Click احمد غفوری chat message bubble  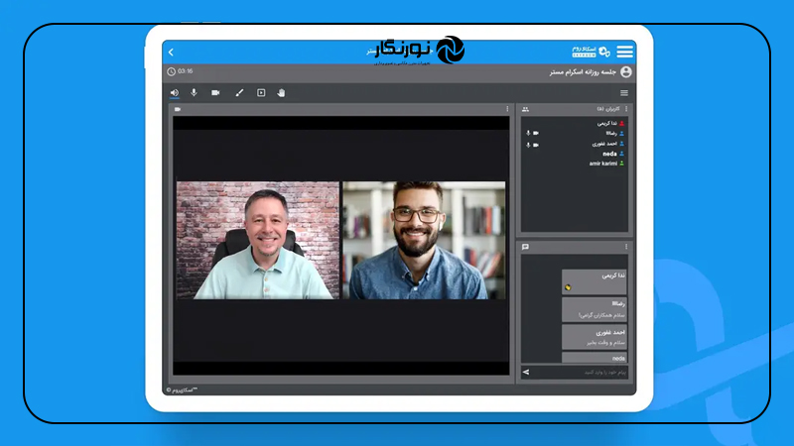click(594, 337)
